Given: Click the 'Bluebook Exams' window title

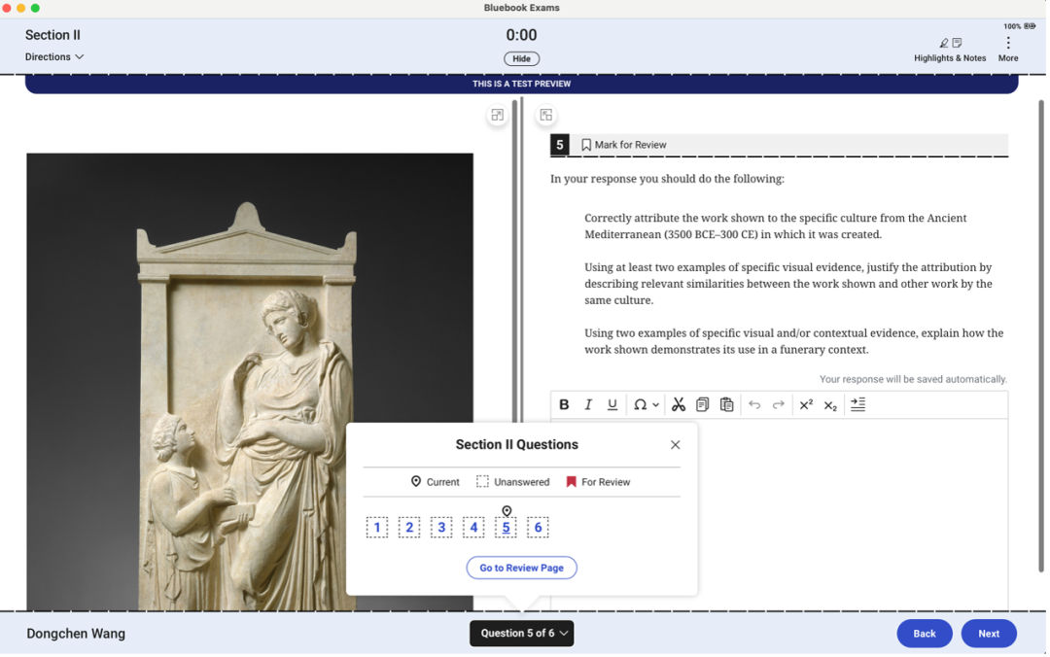Looking at the screenshot, I should tap(522, 8).
